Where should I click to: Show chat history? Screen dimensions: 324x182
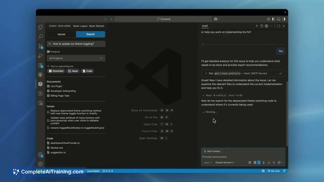tap(262, 26)
